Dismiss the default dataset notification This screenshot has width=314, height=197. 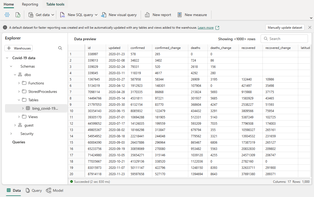click(x=310, y=27)
